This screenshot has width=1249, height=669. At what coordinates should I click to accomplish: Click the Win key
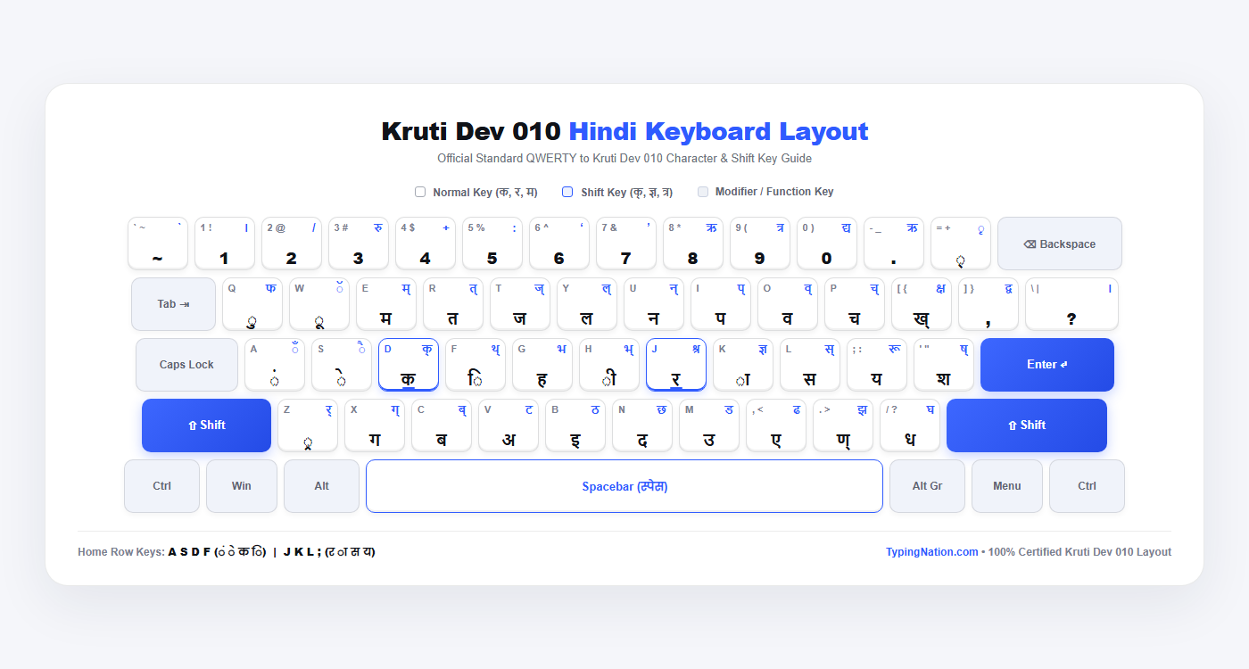tap(241, 486)
